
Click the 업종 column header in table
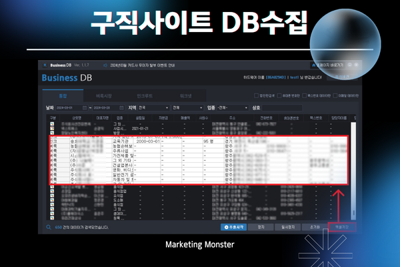coord(119,118)
